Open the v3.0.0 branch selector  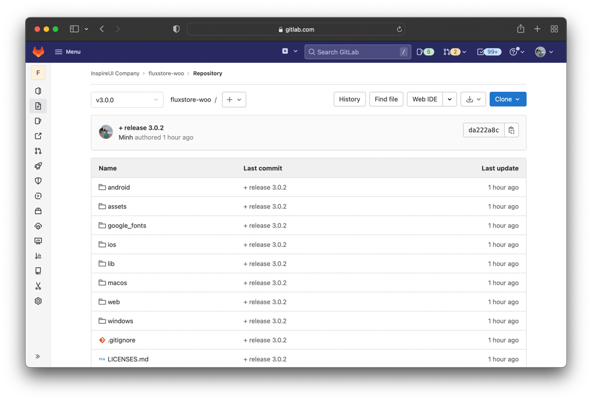[x=127, y=100]
